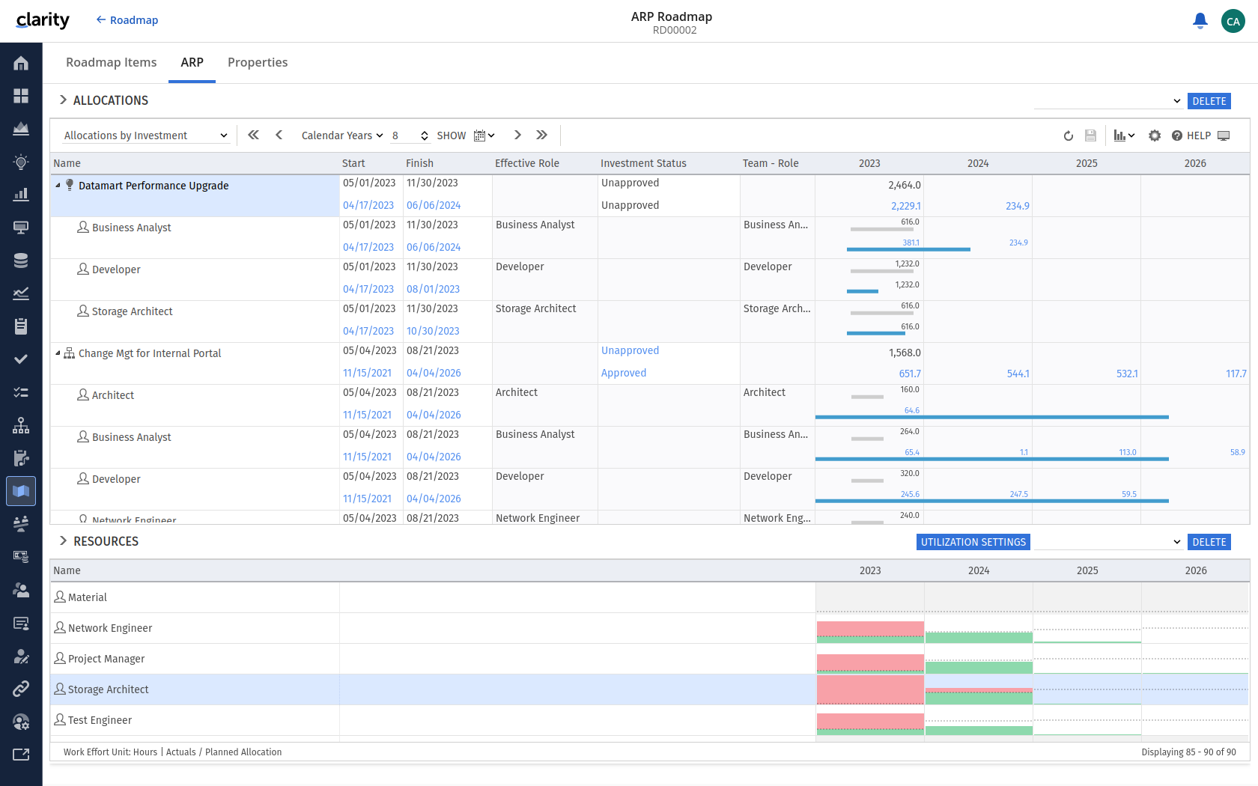Click Network Engineer 2024 utilization bar

(x=979, y=637)
